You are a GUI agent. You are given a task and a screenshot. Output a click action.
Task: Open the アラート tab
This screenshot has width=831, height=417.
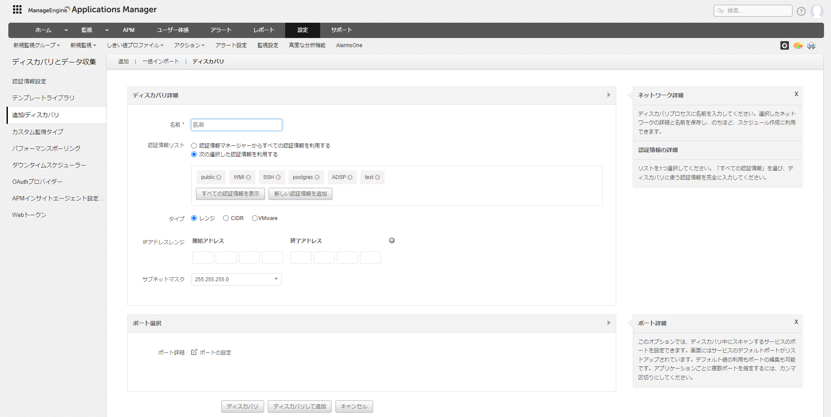tap(221, 30)
